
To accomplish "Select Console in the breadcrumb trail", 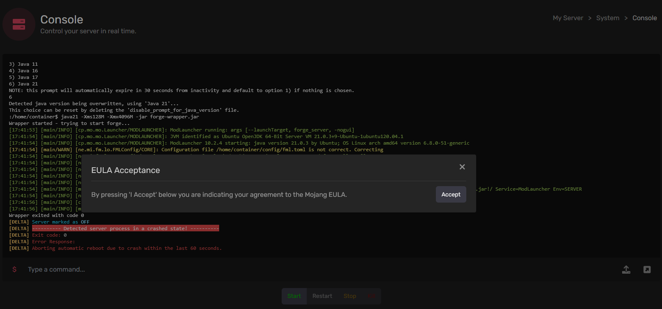I will coord(644,18).
